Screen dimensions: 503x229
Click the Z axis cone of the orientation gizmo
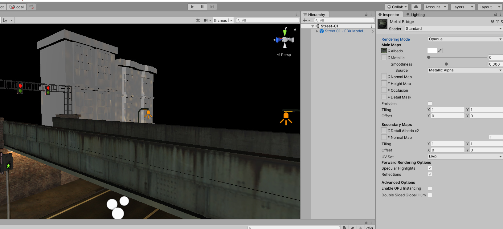278,40
